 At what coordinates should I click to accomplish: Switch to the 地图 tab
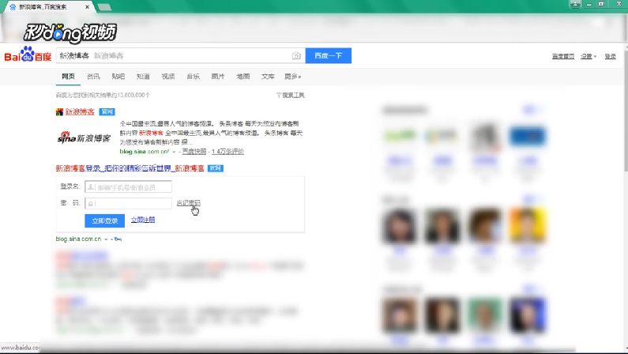click(x=243, y=77)
